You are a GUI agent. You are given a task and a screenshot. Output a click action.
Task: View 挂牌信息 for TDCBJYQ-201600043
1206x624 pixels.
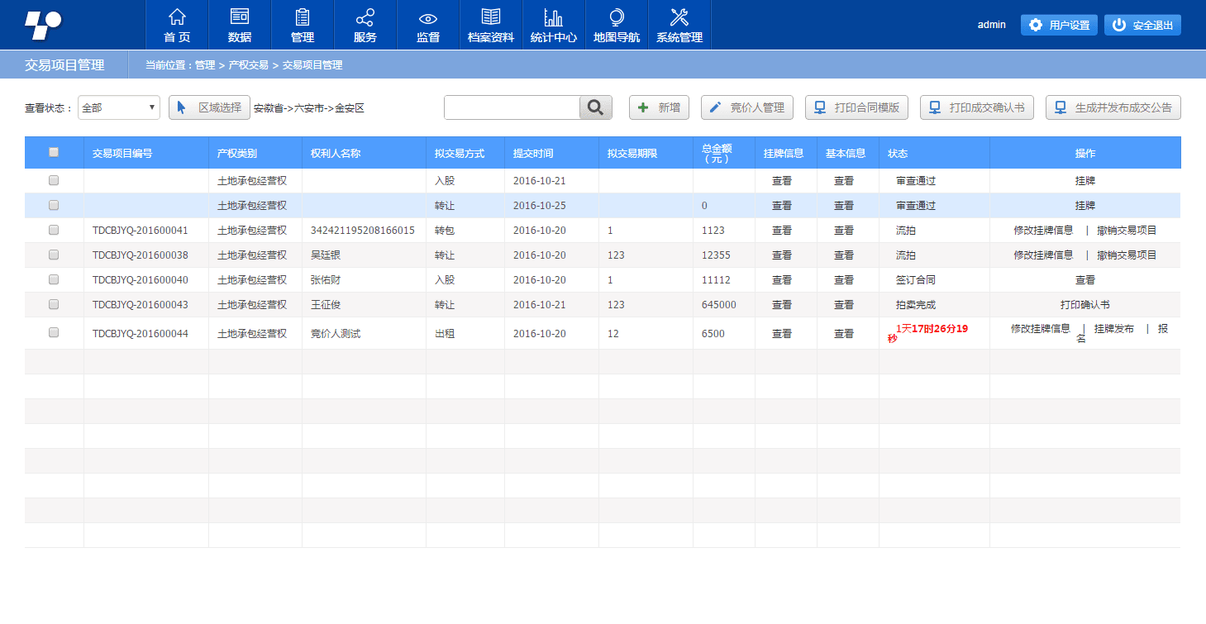tap(781, 305)
